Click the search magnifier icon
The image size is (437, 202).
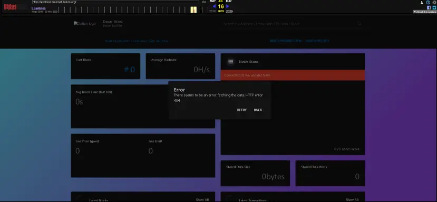pos(360,24)
